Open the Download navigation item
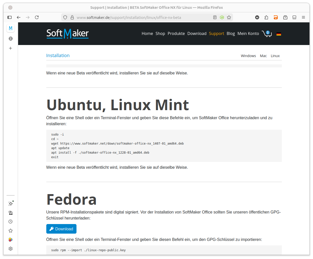The width and height of the screenshot is (313, 259). click(197, 33)
